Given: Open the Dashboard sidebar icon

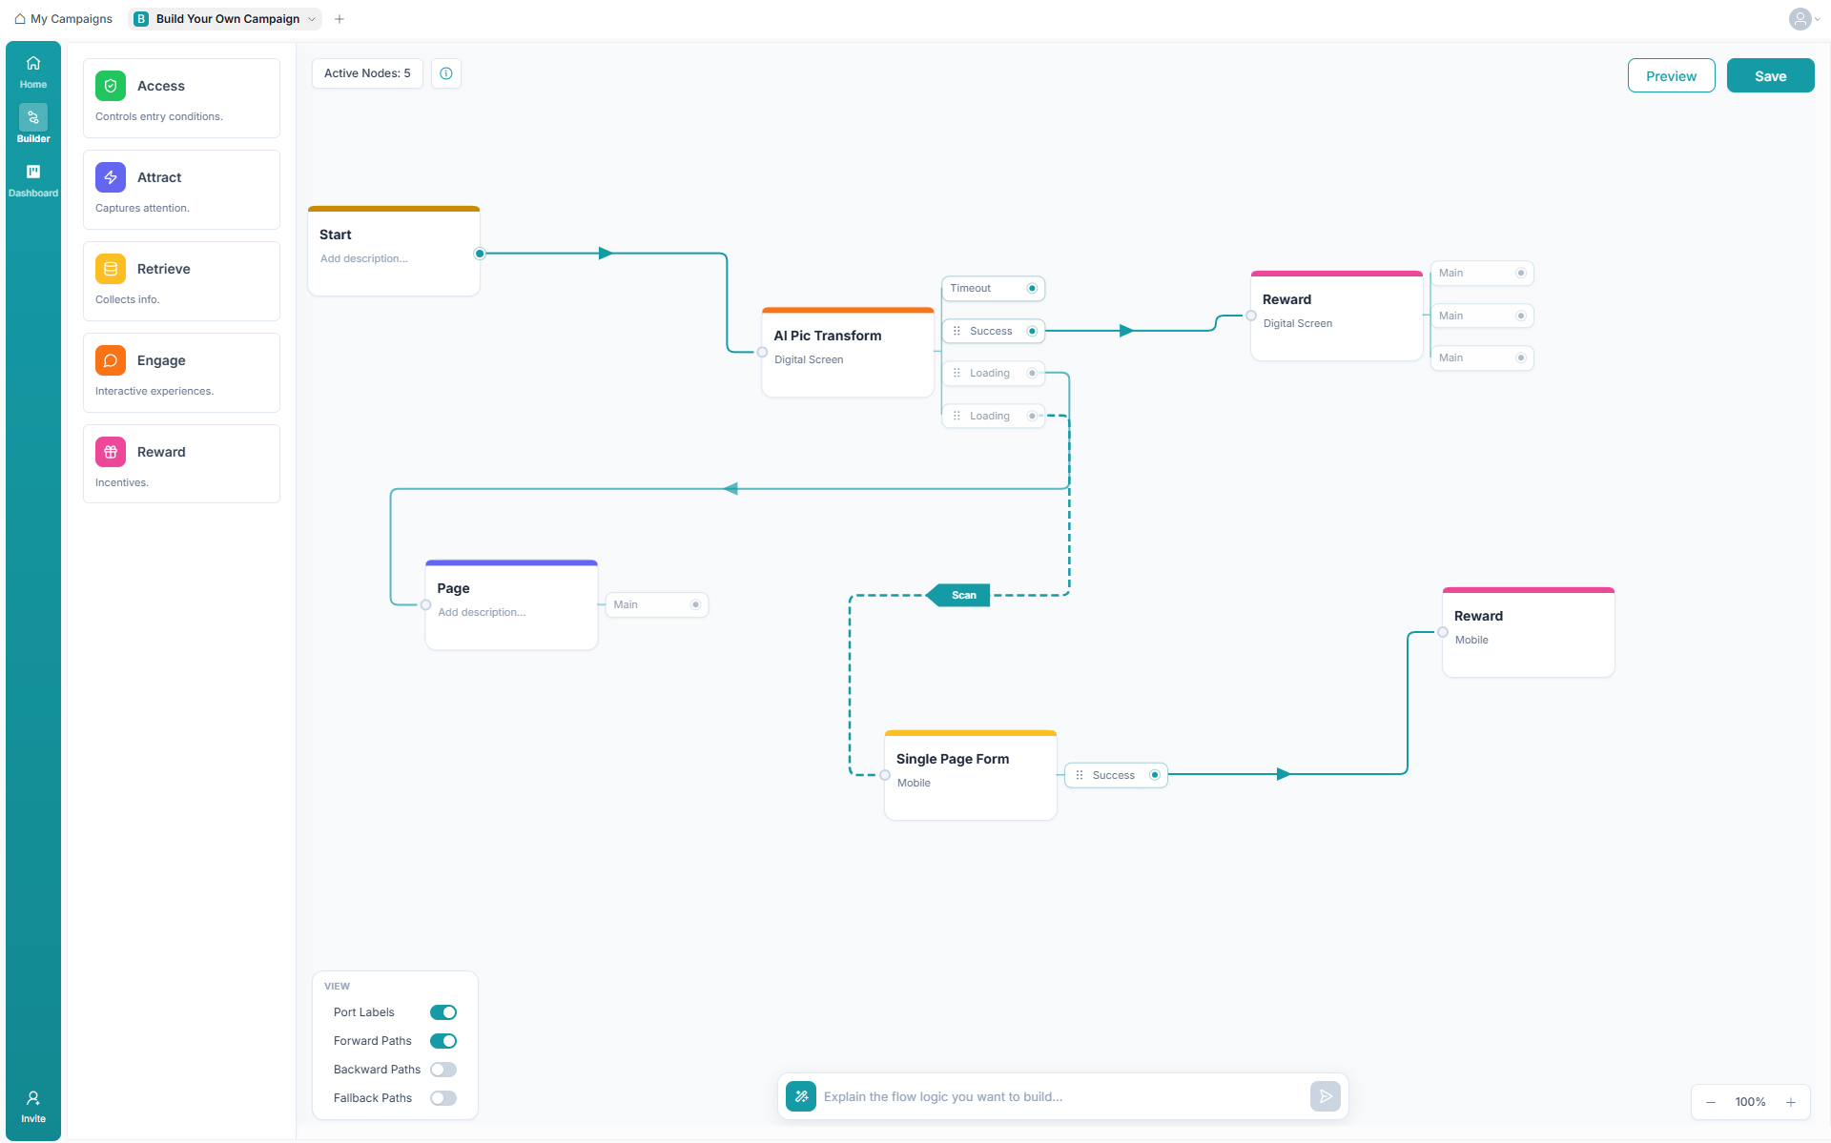Looking at the screenshot, I should click(33, 172).
